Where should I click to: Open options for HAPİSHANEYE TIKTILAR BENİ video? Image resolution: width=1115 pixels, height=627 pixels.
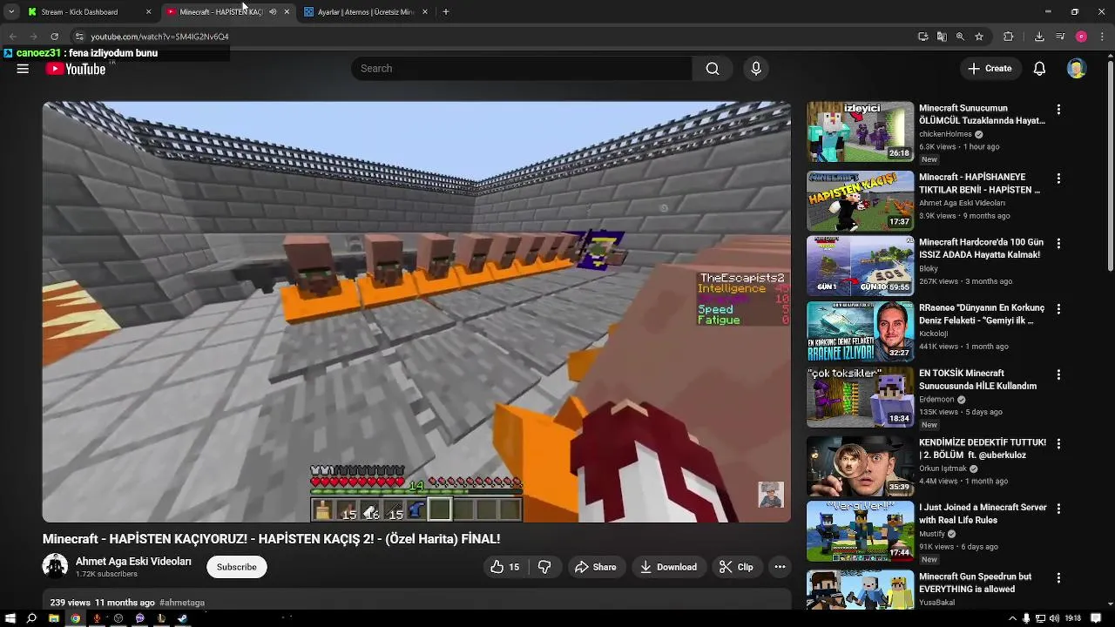(1058, 179)
